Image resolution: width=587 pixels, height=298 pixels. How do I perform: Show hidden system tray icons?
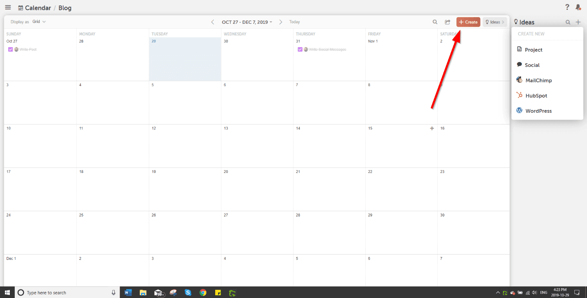pos(498,293)
